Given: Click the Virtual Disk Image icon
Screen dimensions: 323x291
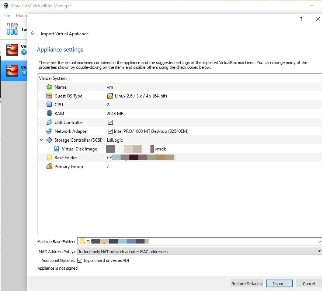Looking at the screenshot, I should (x=56, y=149).
